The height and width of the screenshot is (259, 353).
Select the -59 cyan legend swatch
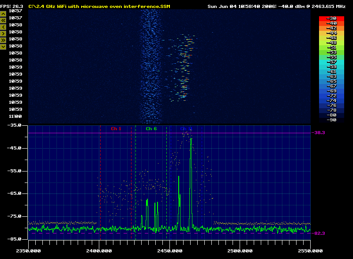click(x=331, y=67)
